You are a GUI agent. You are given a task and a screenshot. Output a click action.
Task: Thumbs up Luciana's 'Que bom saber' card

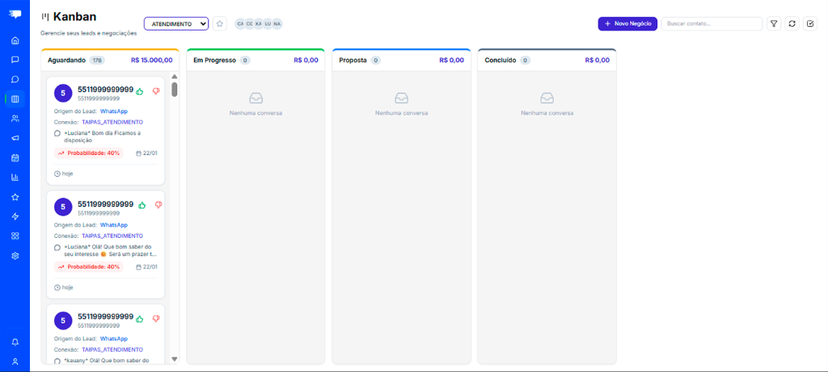click(x=142, y=205)
